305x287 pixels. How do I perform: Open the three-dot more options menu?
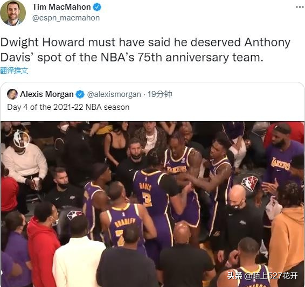coord(300,7)
